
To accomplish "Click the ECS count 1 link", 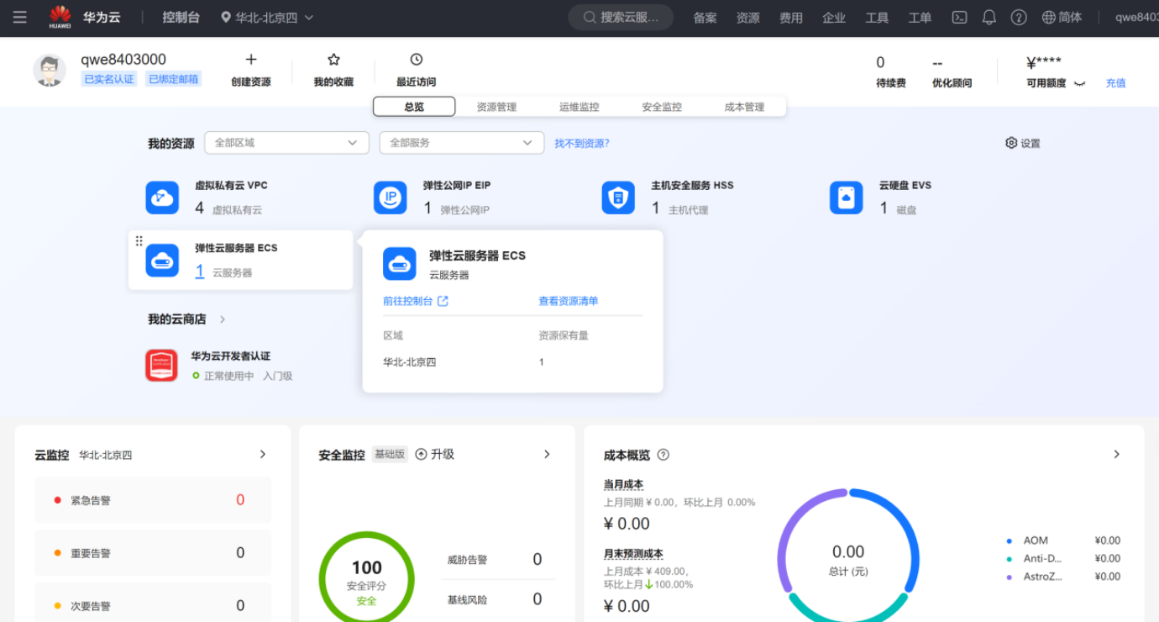I will [200, 271].
